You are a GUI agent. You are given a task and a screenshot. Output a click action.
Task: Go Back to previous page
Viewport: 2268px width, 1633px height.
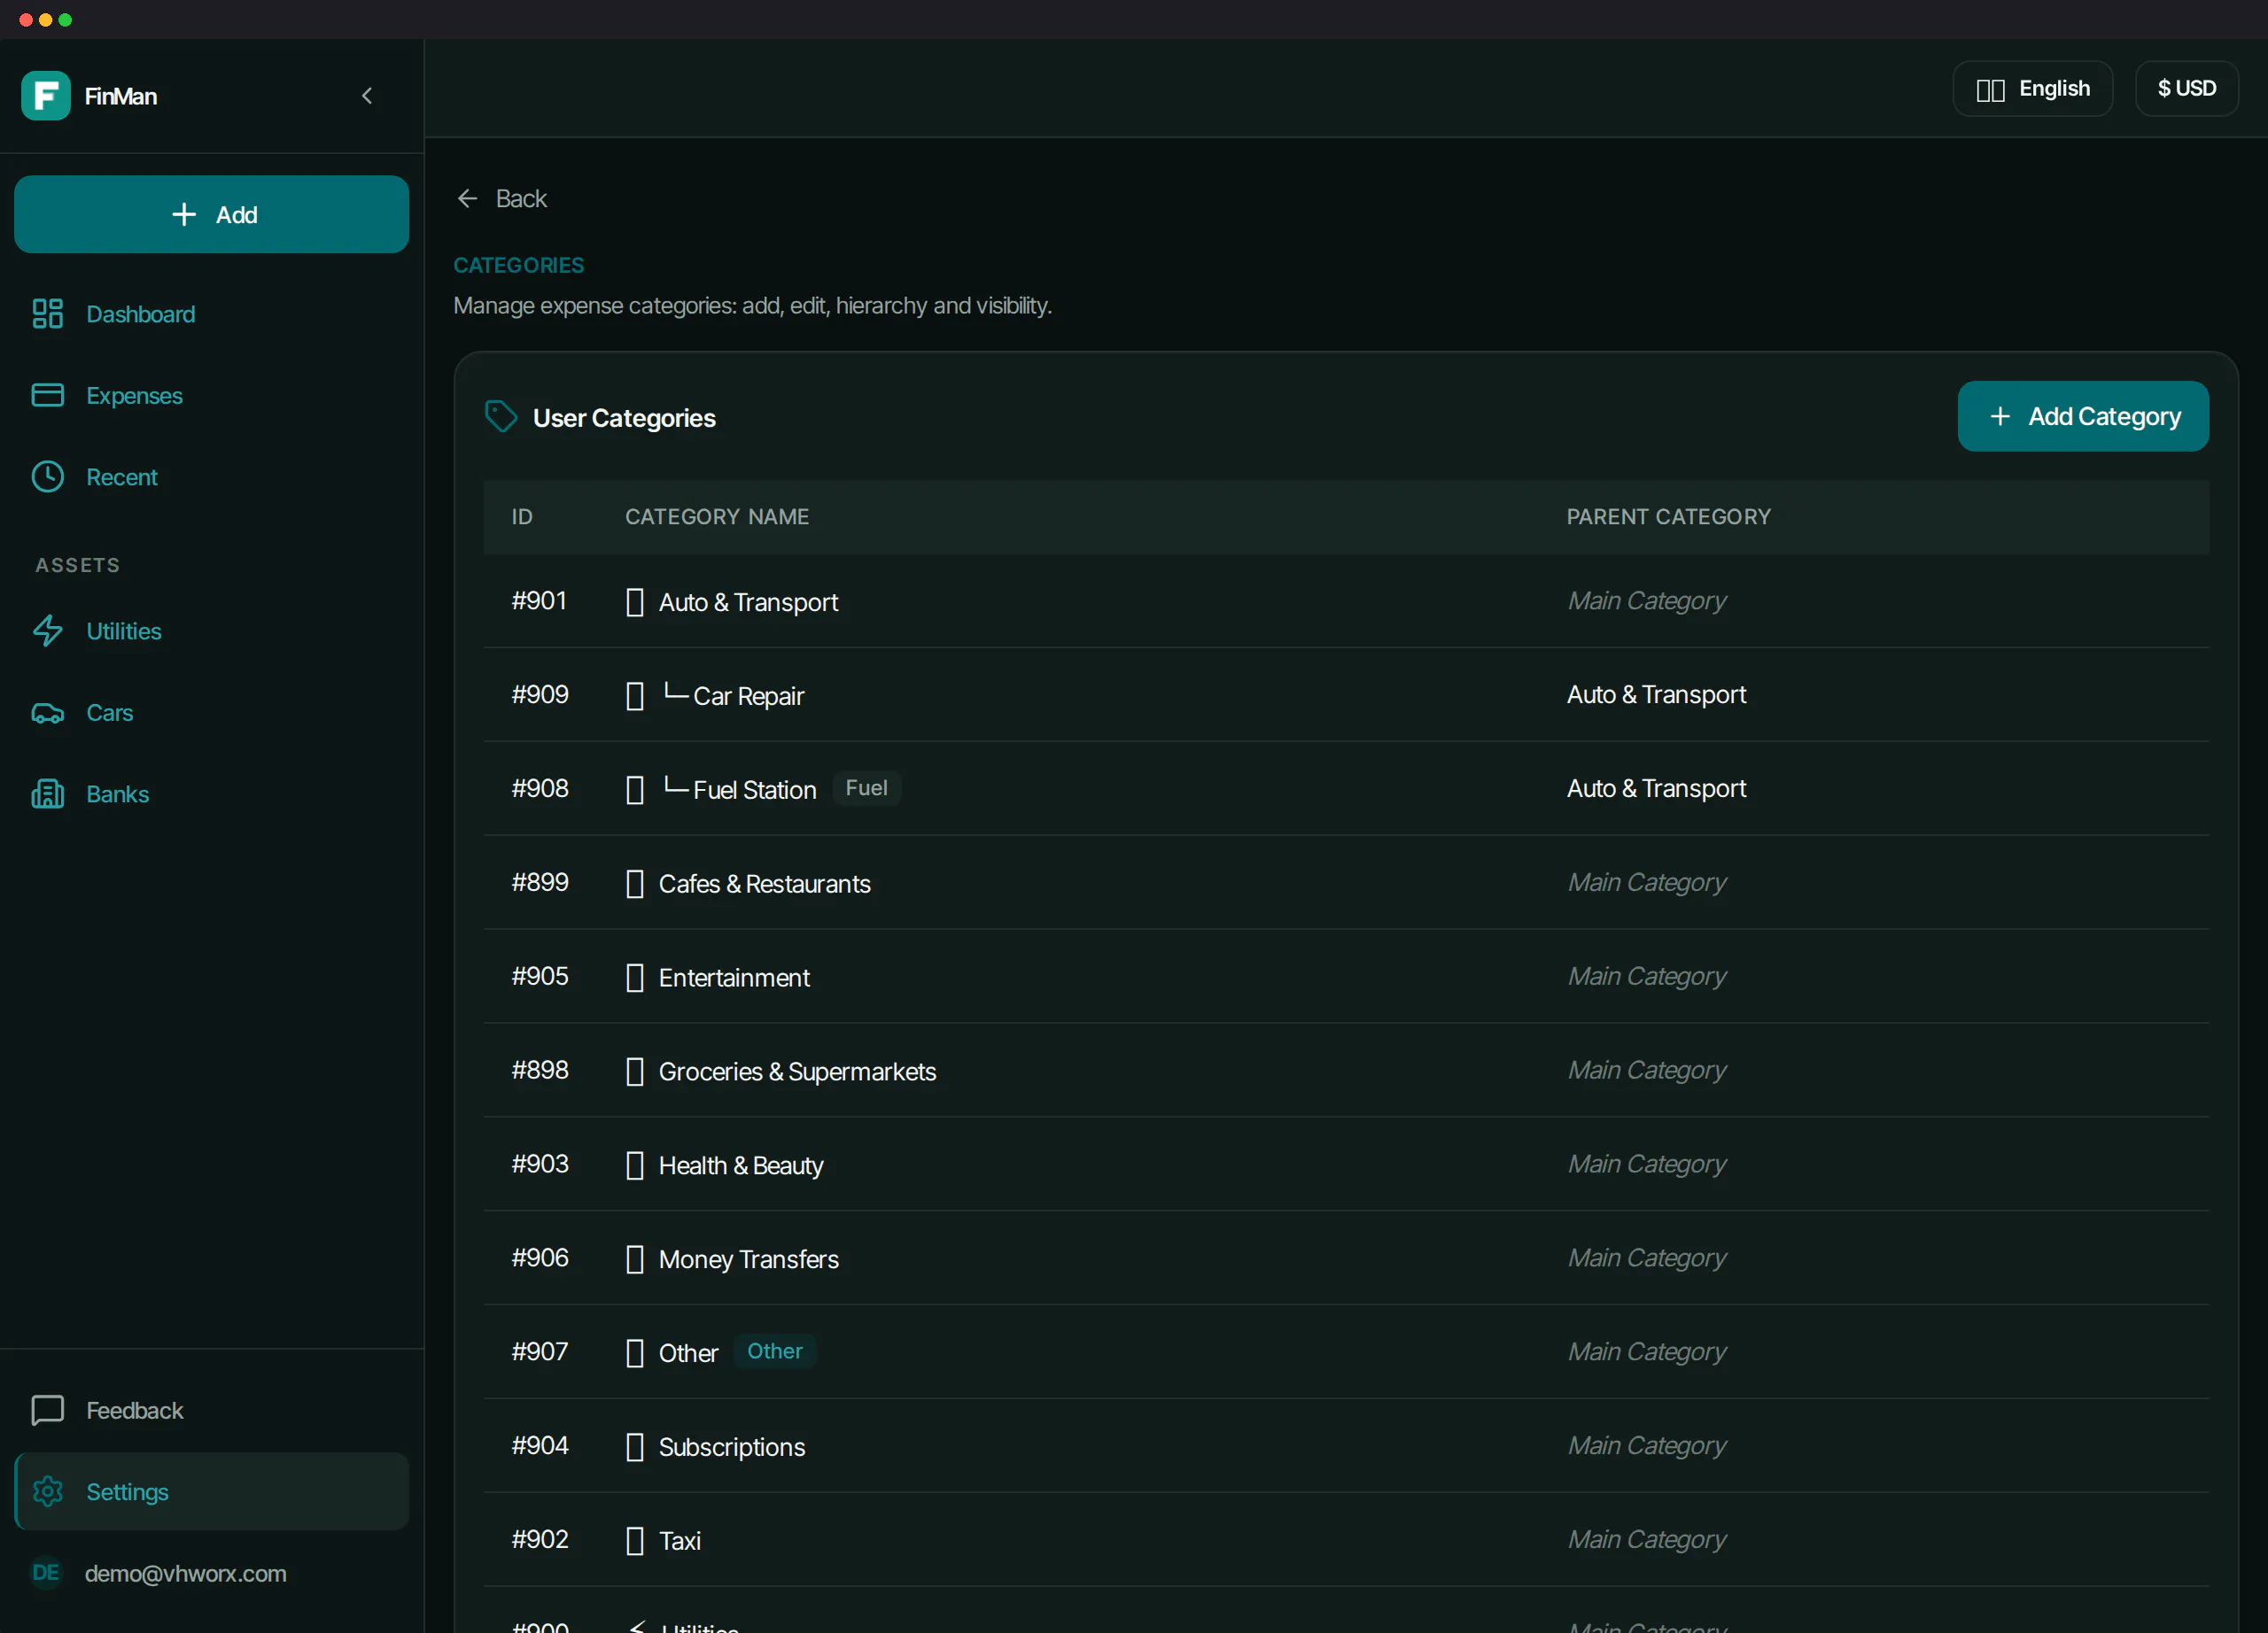tap(501, 199)
